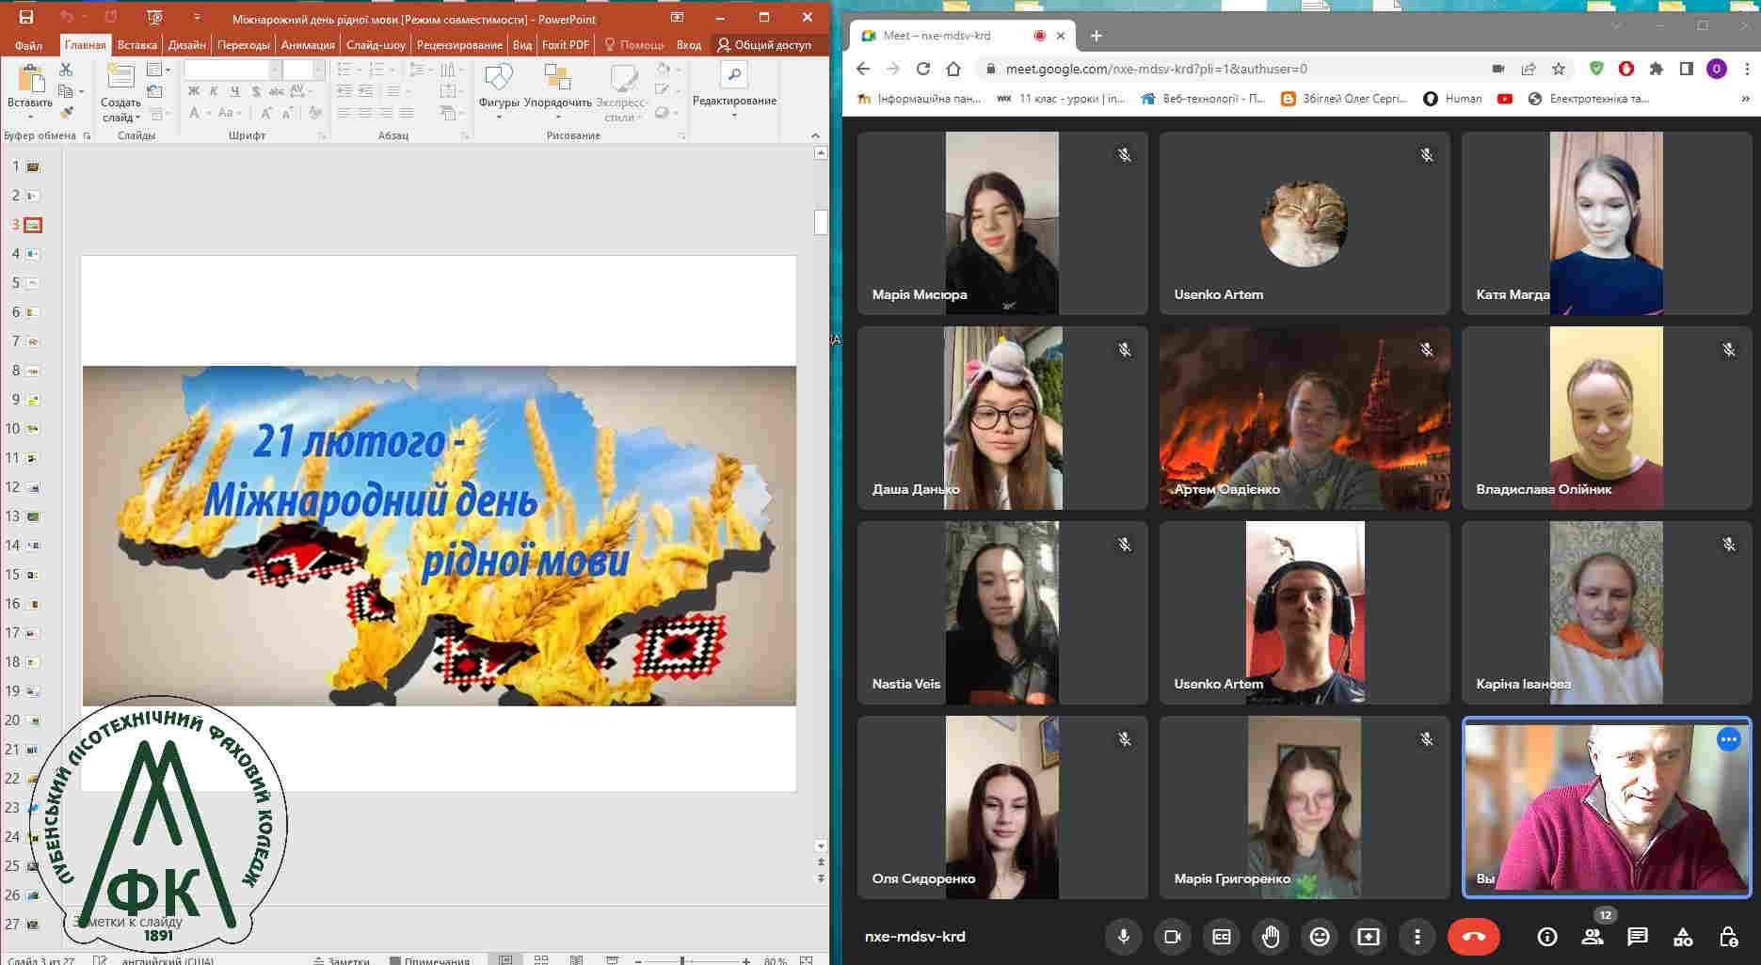Leave the Google Meet call
This screenshot has width=1761, height=965.
click(1474, 937)
